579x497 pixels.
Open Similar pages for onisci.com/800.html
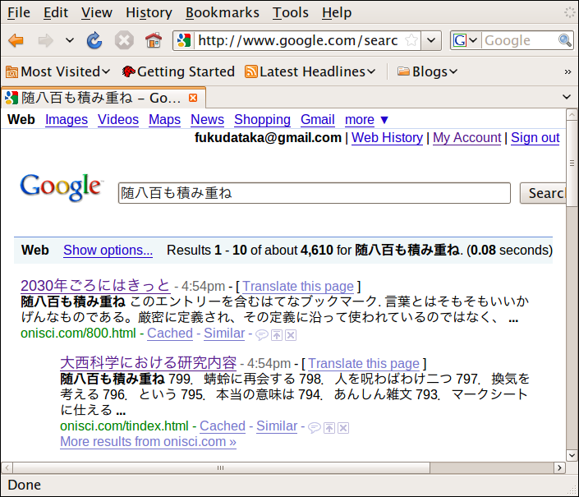[x=224, y=334]
